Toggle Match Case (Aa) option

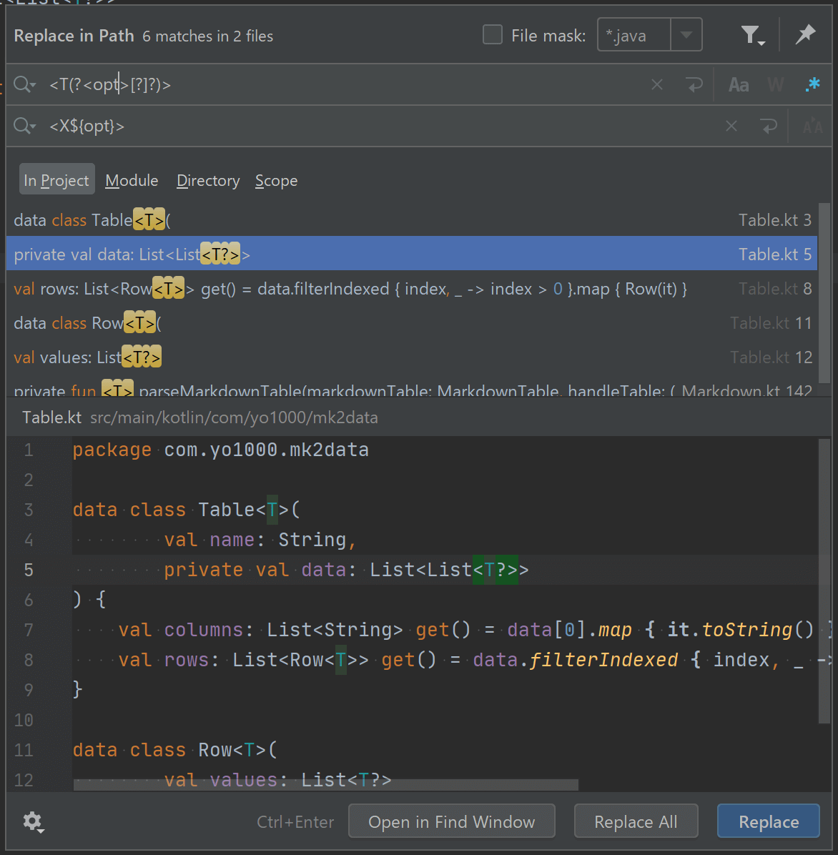(x=738, y=85)
